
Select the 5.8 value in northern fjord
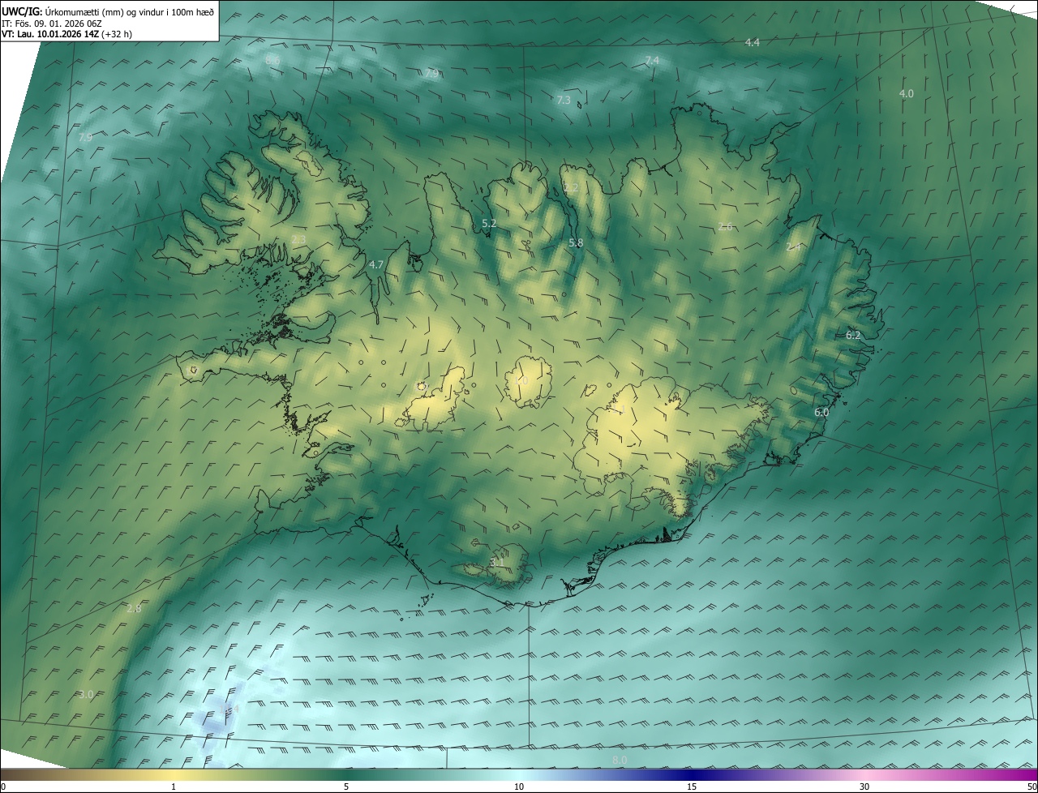click(576, 242)
